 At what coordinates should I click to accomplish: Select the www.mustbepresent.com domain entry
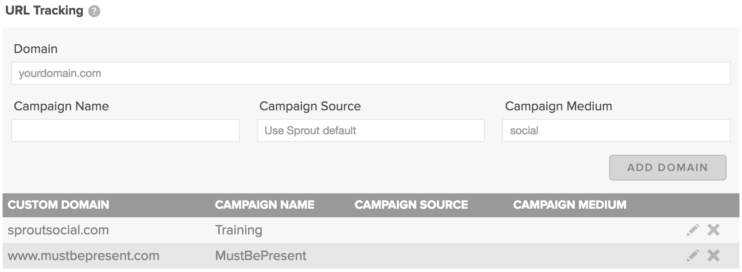84,256
